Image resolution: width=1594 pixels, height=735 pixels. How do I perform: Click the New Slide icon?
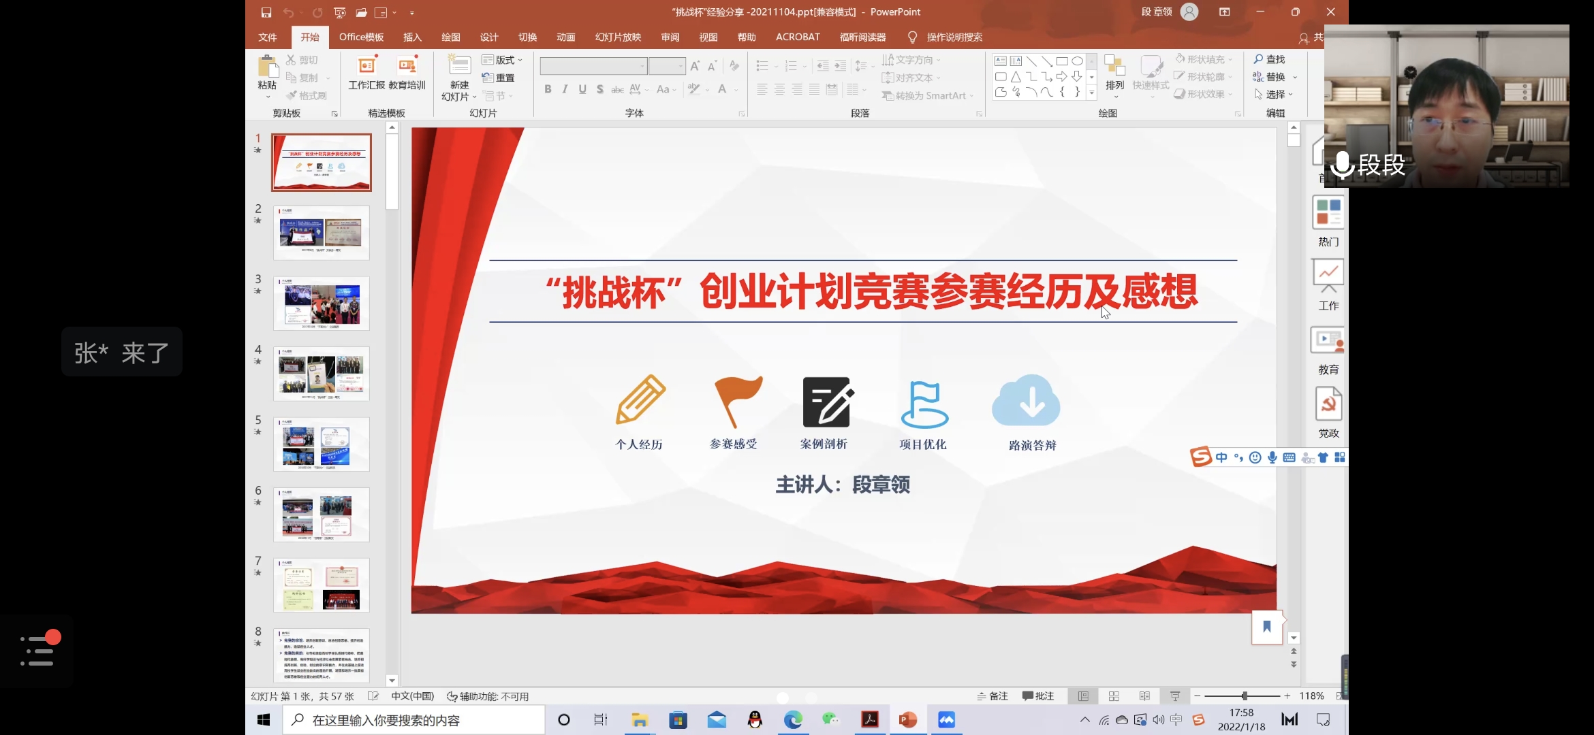(x=459, y=66)
